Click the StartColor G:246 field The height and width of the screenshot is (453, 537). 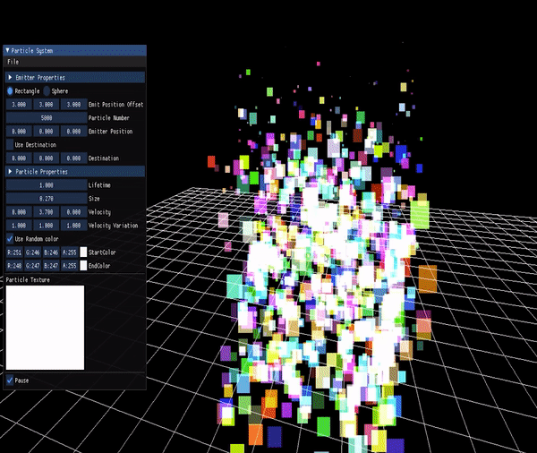(x=33, y=252)
